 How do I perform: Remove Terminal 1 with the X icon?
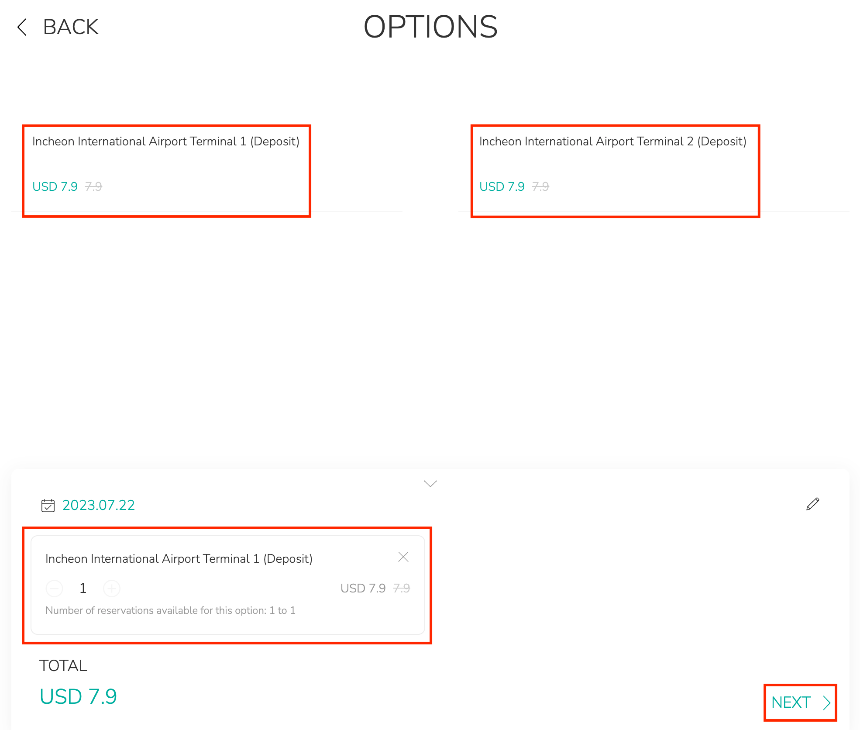click(403, 557)
